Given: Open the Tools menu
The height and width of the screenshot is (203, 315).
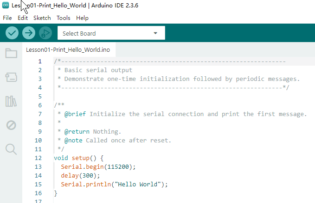Looking at the screenshot, I should coord(63,18).
